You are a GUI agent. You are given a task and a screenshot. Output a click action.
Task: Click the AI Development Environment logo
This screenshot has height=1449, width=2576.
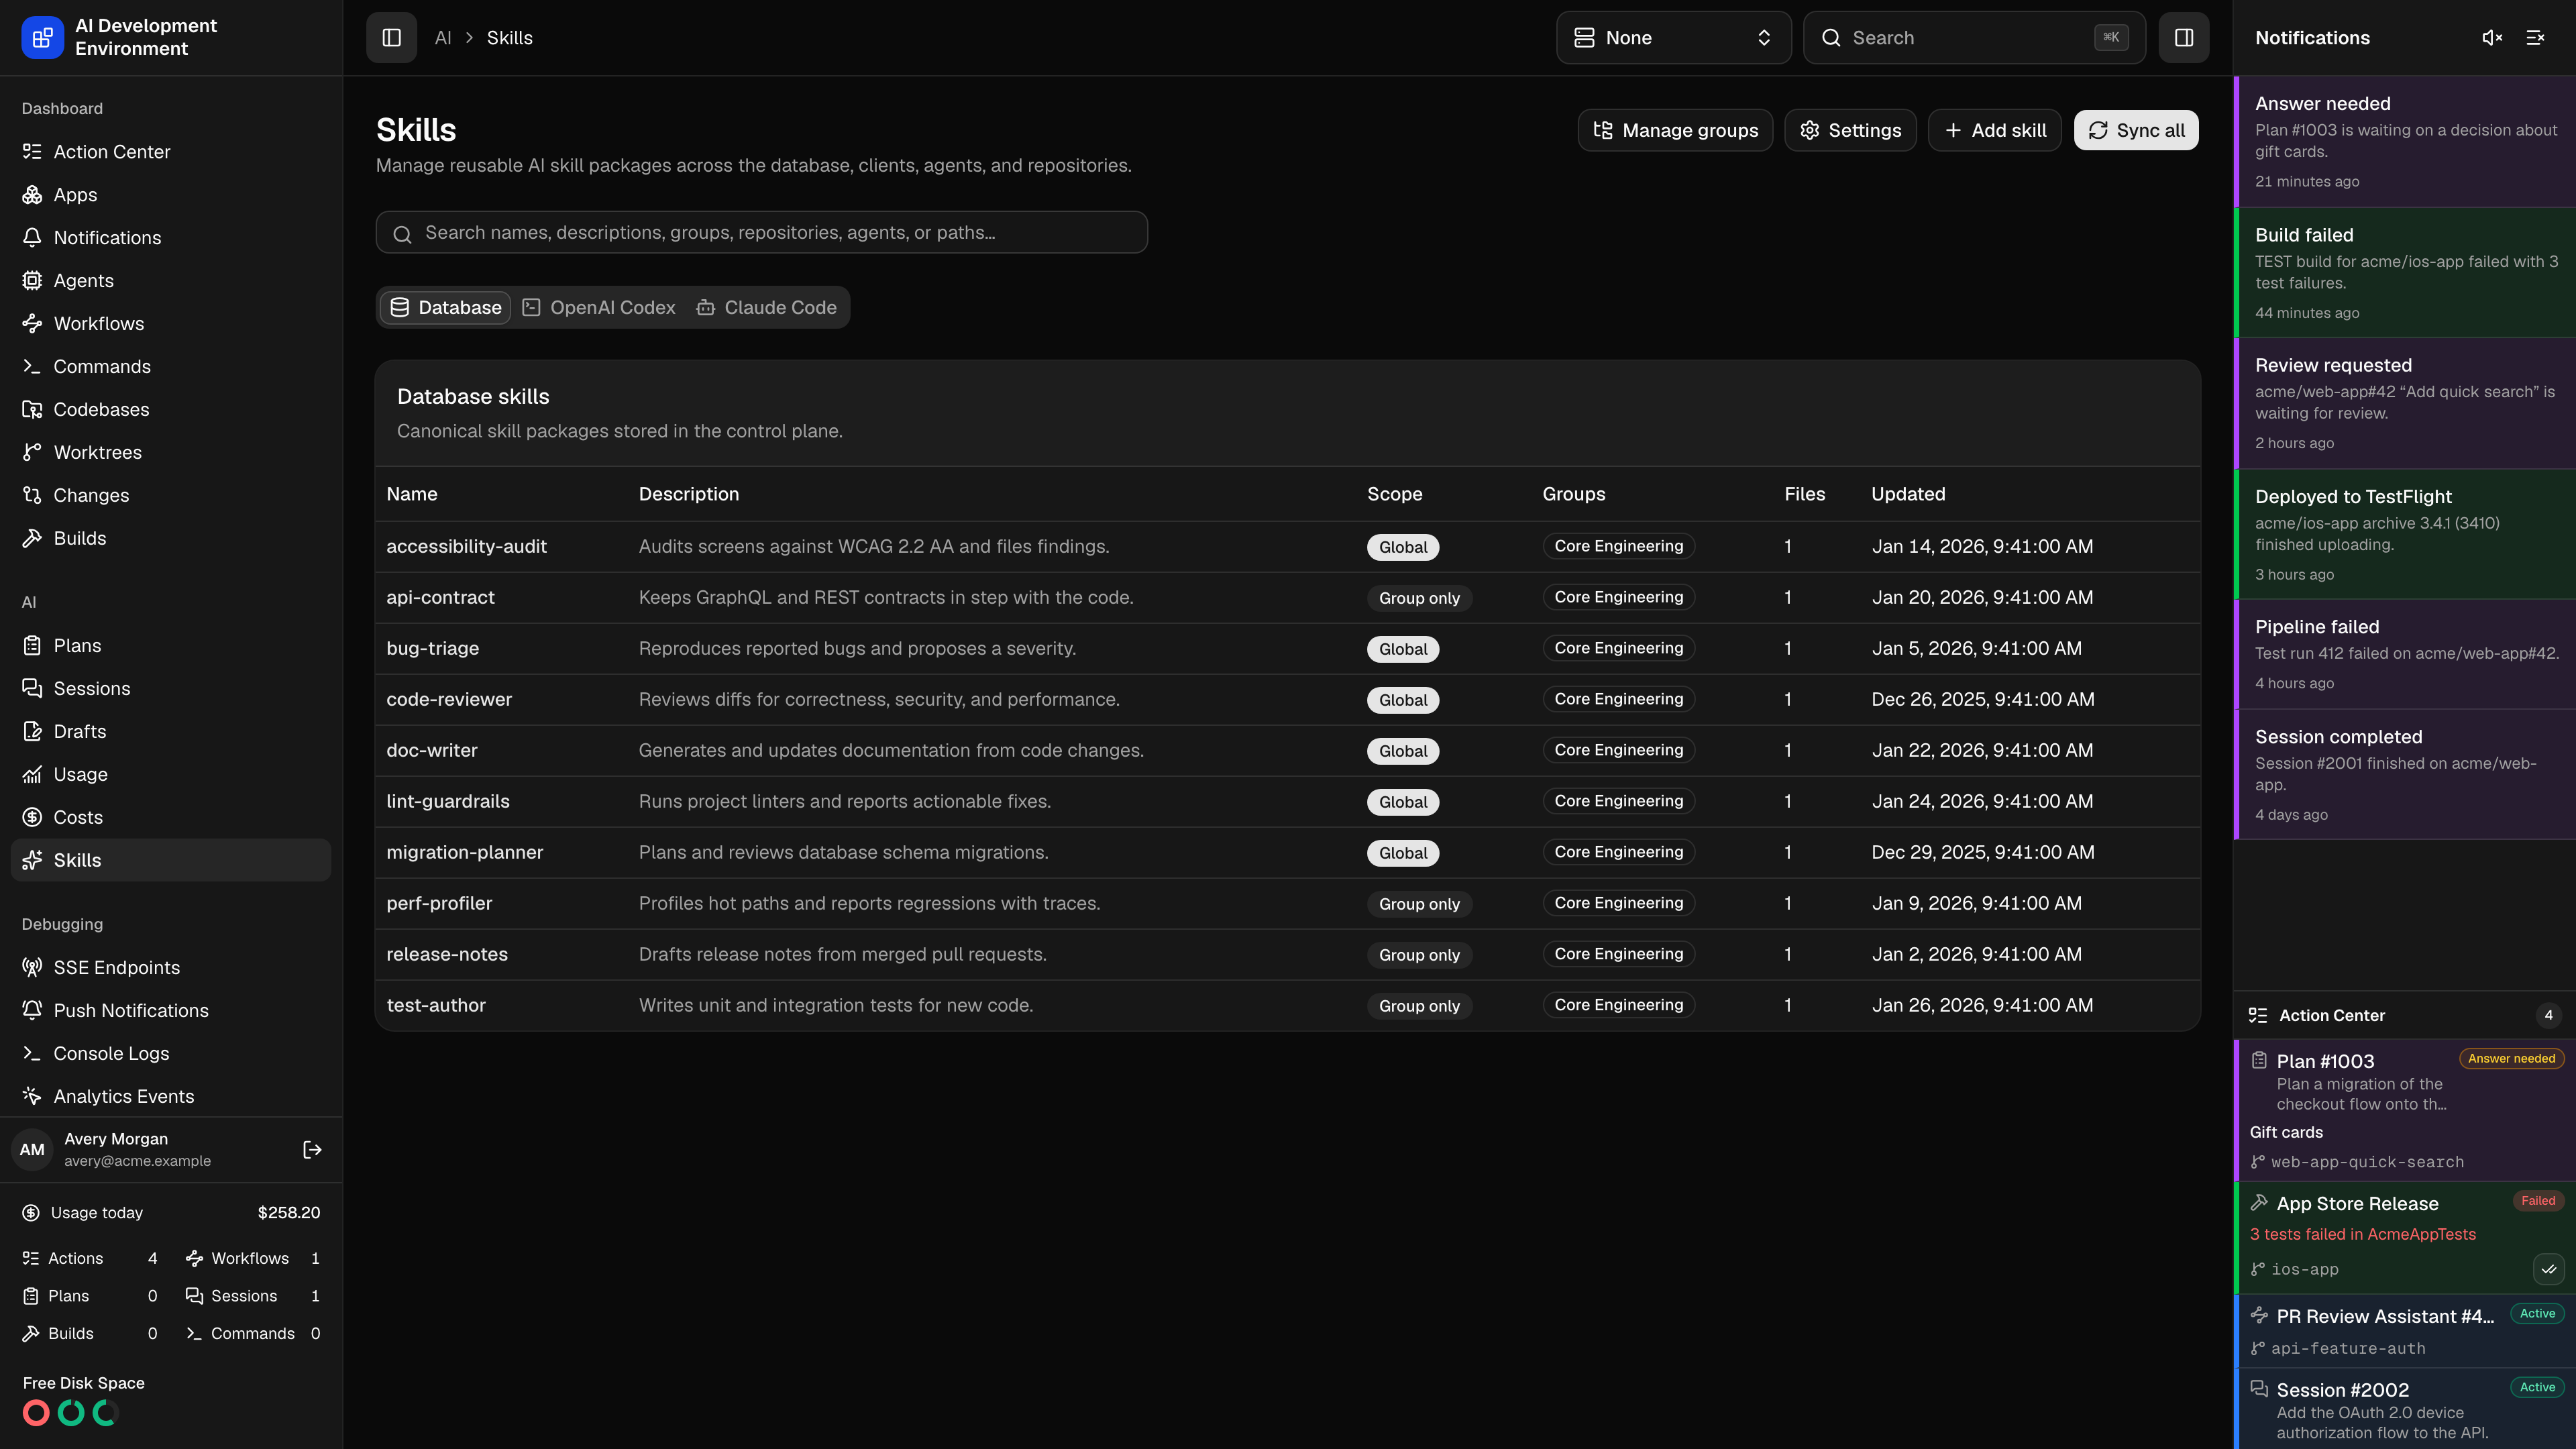[42, 38]
